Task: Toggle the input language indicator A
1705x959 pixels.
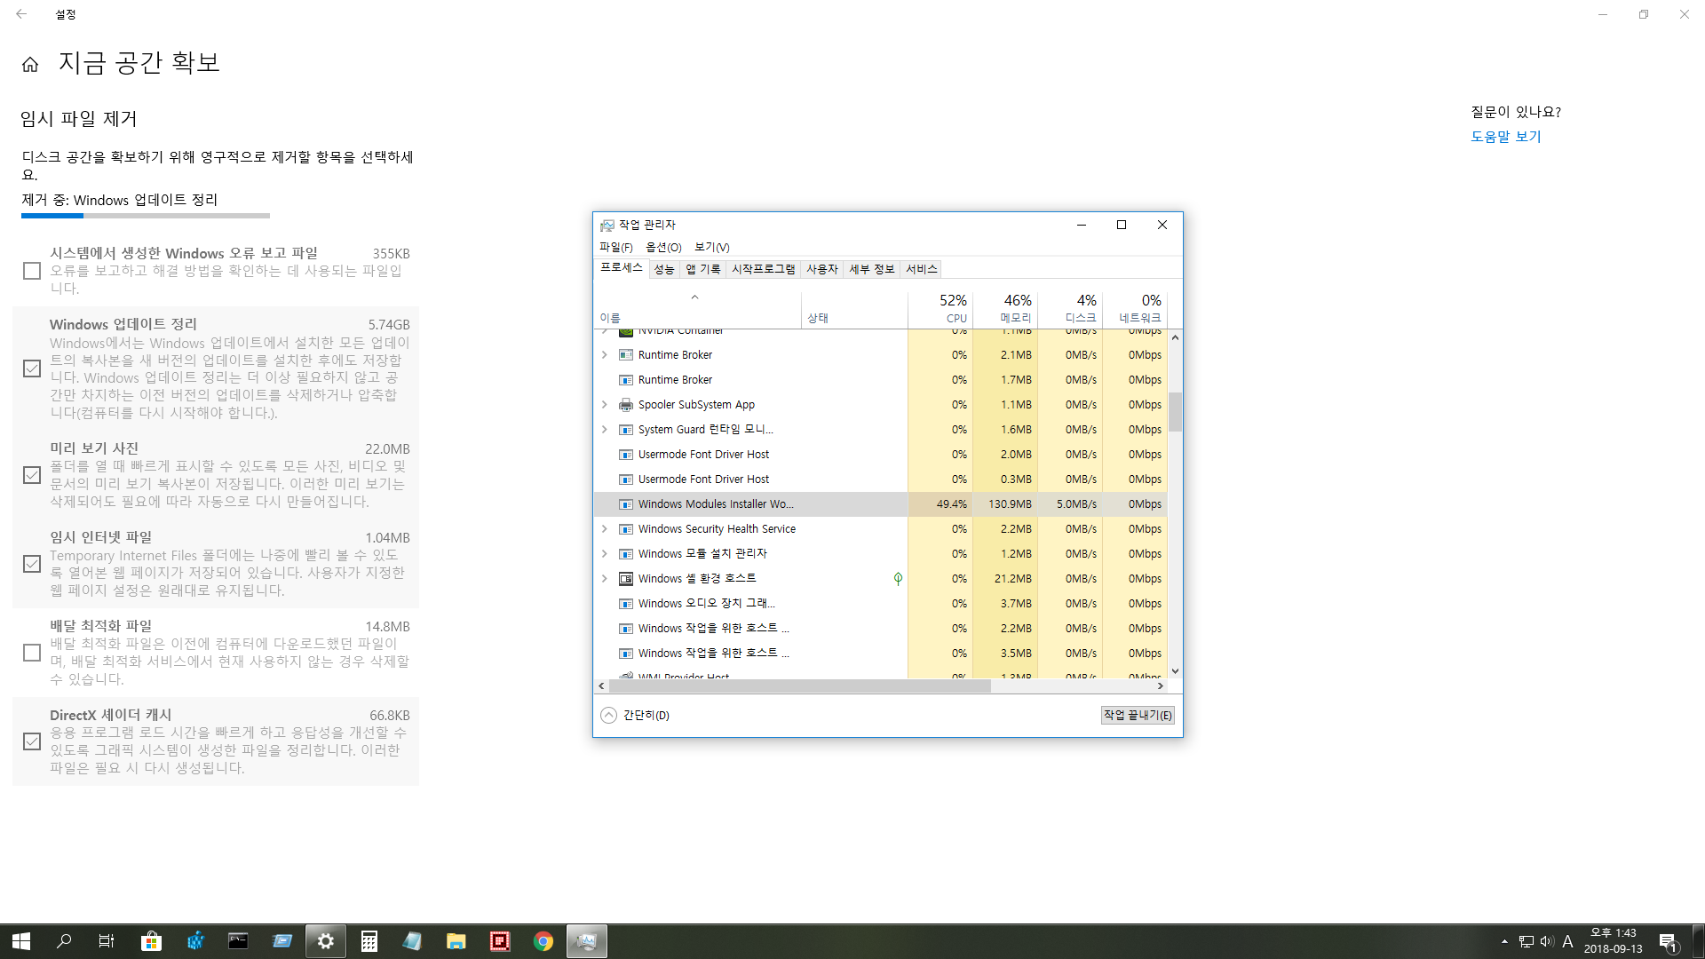Action: [x=1567, y=941]
